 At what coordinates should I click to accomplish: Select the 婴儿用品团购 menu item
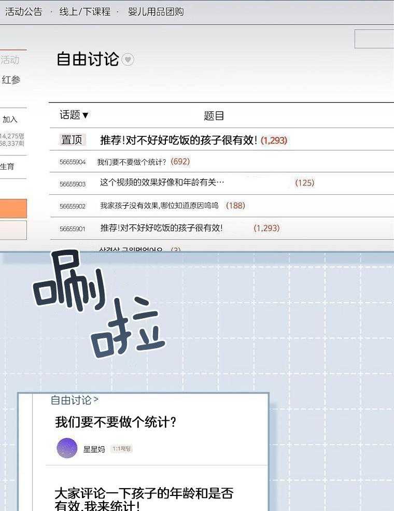coord(156,11)
